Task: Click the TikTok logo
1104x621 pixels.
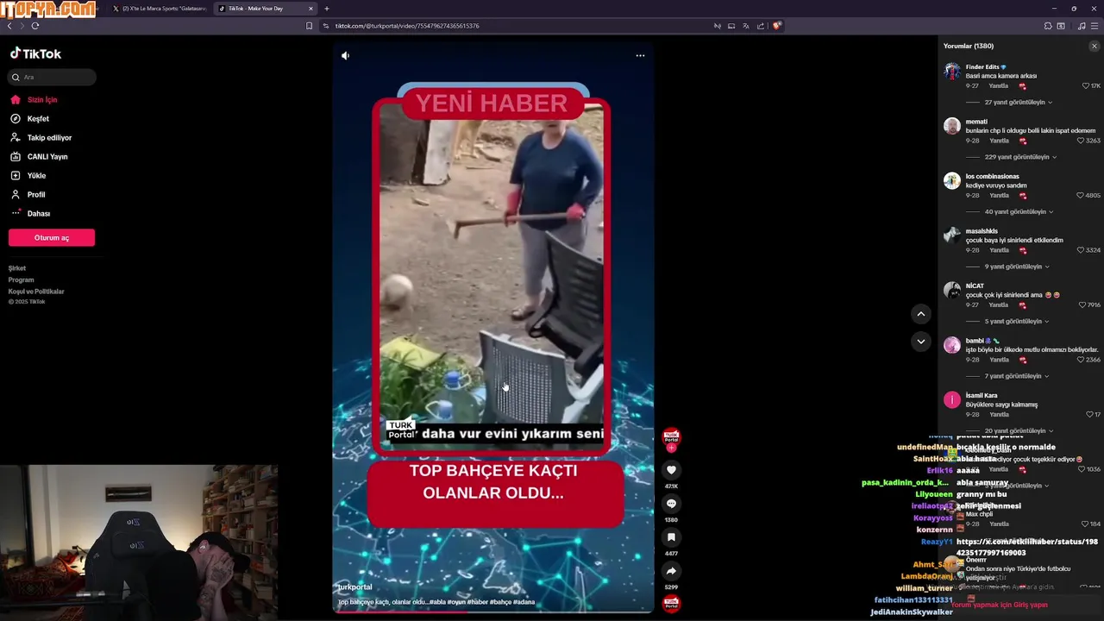Action: (35, 53)
